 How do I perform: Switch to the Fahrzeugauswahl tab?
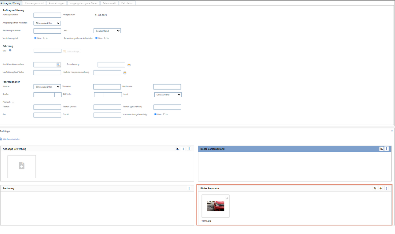click(34, 3)
